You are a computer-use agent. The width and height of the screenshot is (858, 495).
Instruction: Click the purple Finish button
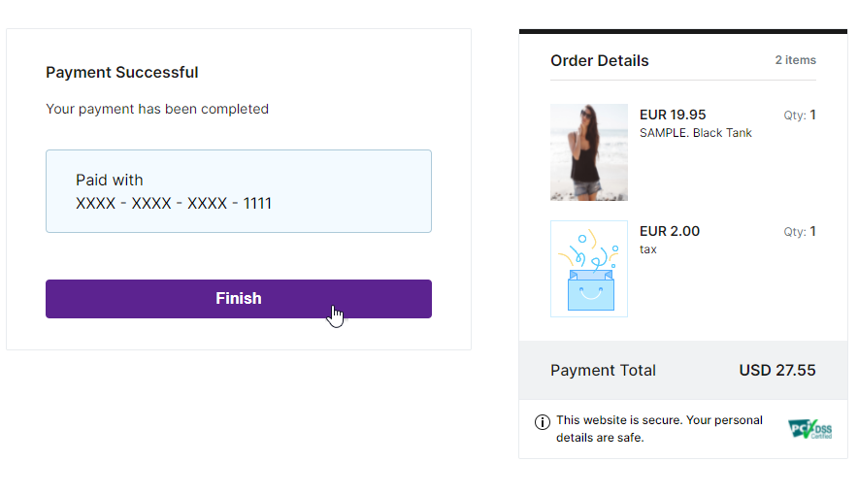[238, 299]
